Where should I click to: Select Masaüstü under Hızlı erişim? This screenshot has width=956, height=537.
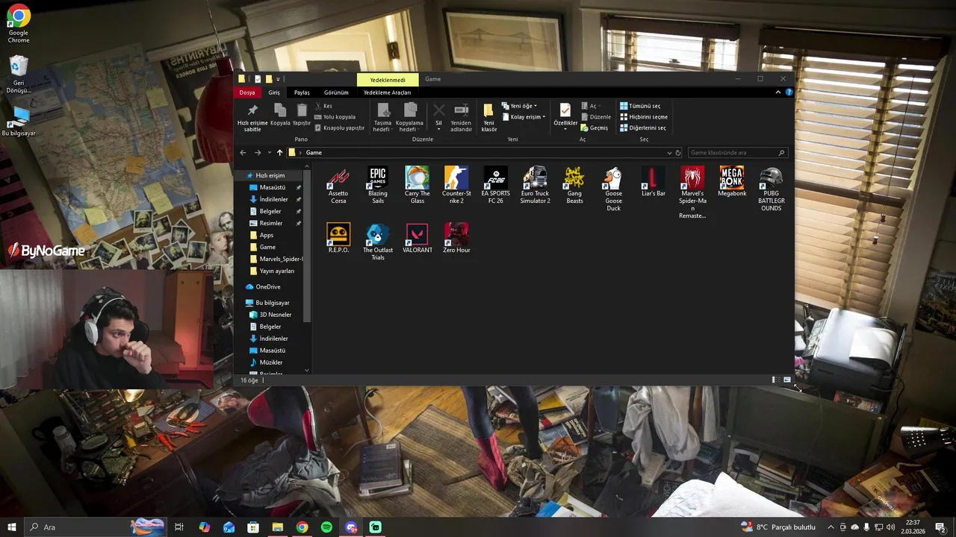[273, 187]
